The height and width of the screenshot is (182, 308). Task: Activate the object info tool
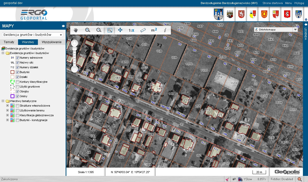pos(165,30)
